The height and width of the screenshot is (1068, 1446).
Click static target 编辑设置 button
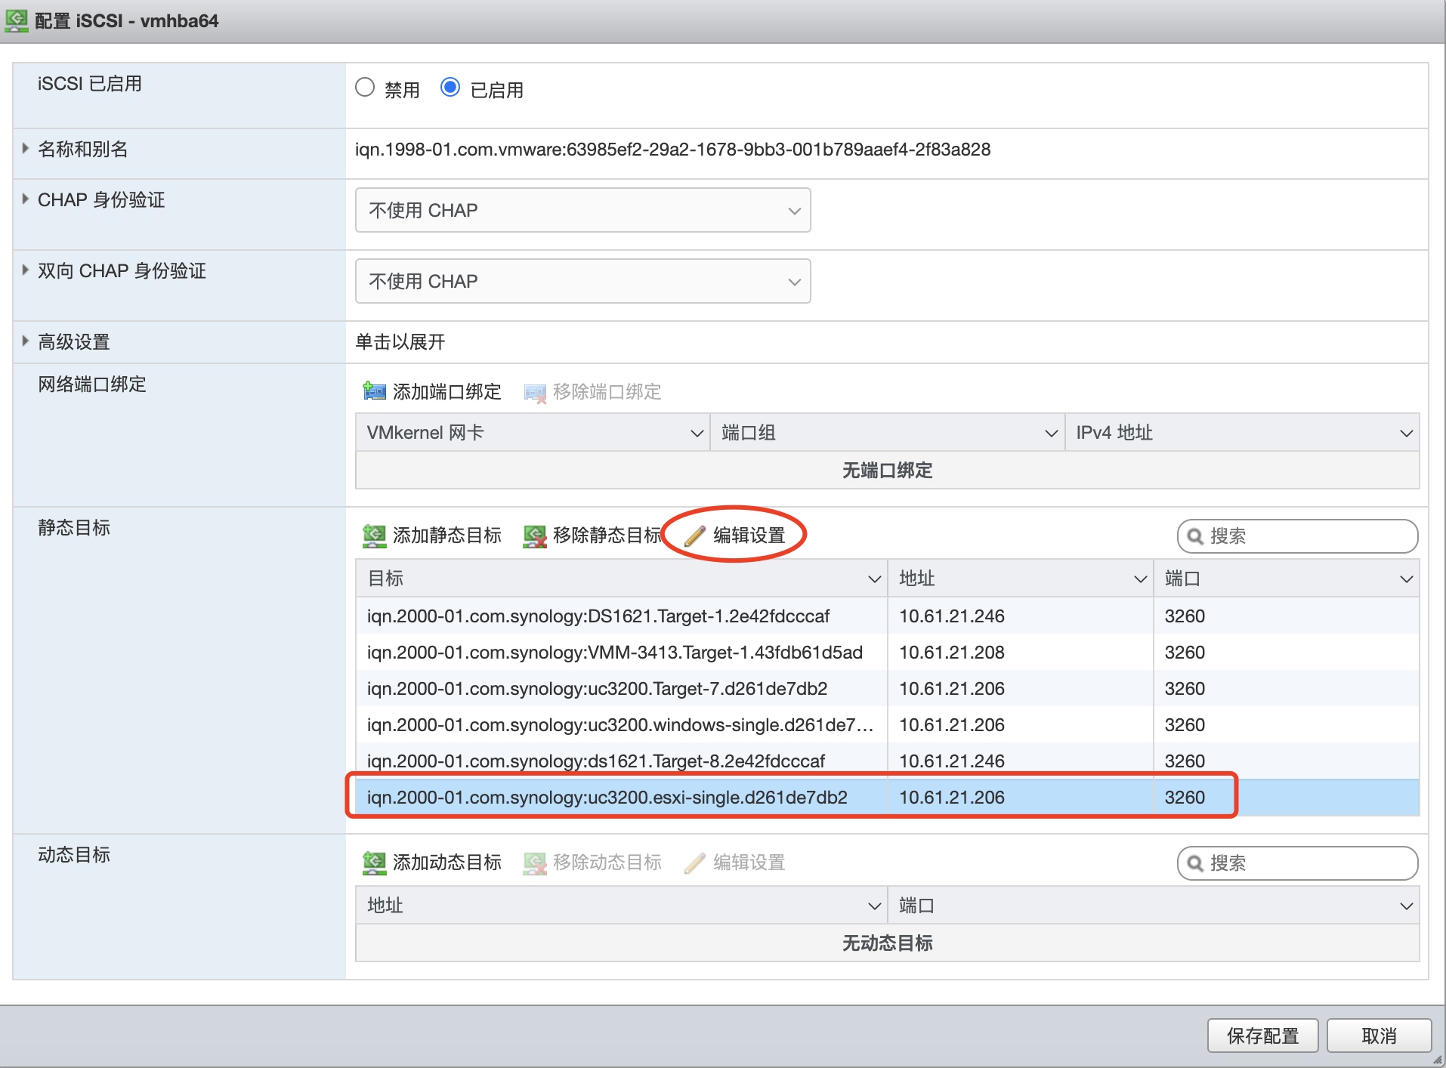pos(735,536)
